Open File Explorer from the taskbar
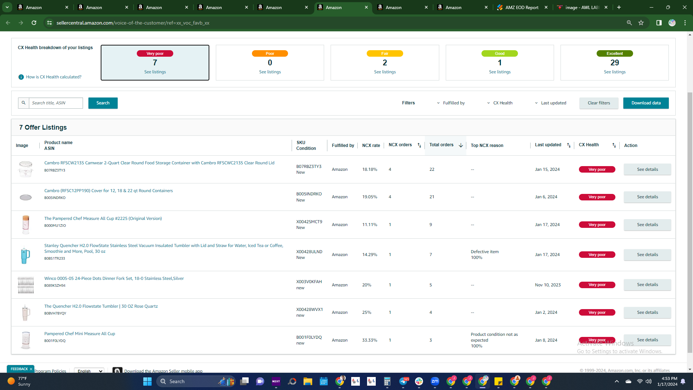 pos(308,381)
